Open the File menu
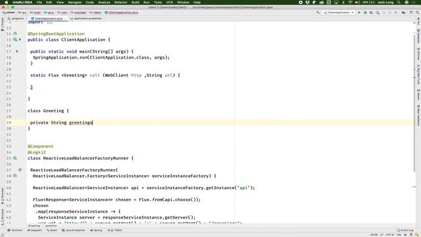The width and height of the screenshot is (421, 237). pos(39,2)
